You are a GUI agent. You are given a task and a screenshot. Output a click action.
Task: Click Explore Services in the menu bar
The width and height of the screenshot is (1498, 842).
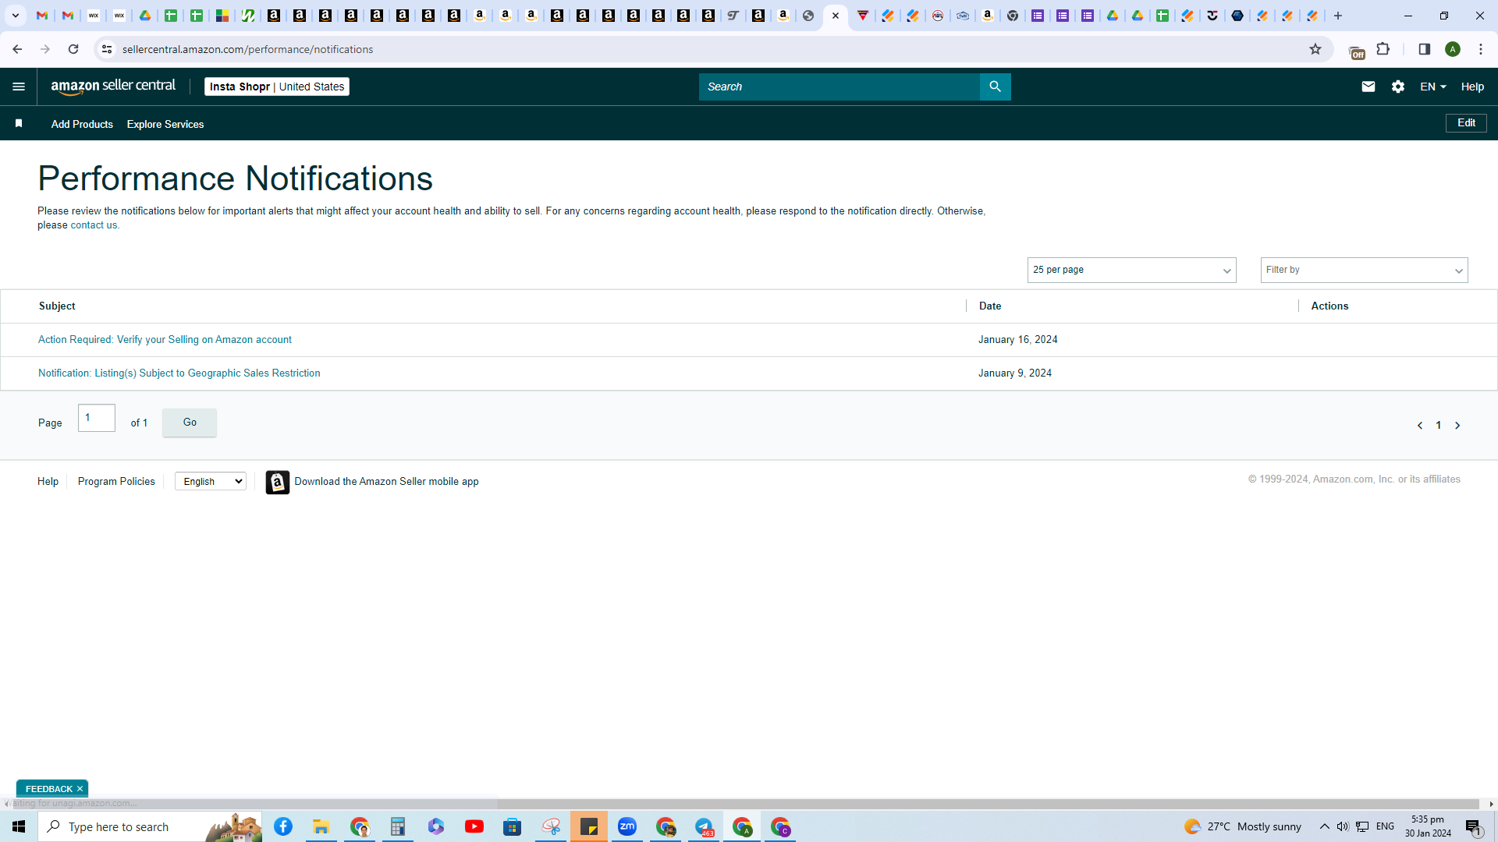165,124
